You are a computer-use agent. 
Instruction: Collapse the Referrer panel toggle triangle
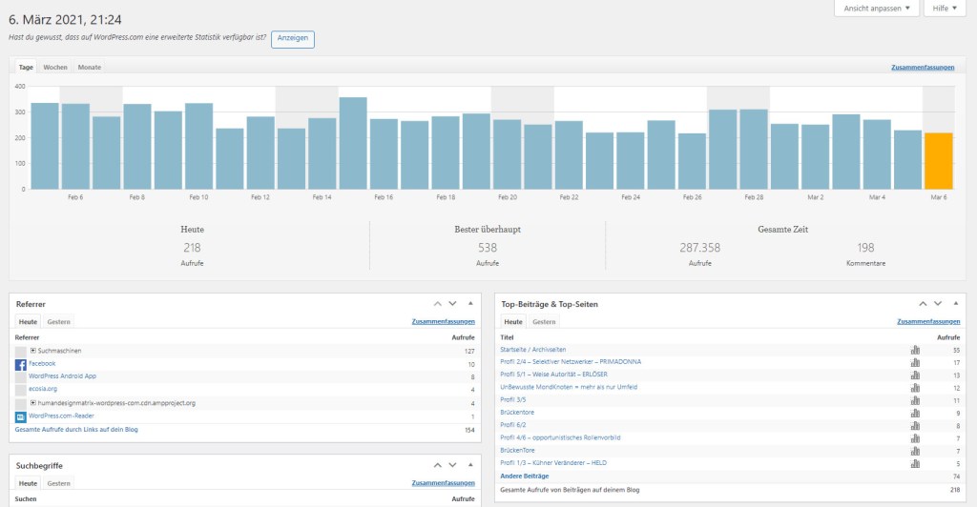(x=469, y=304)
